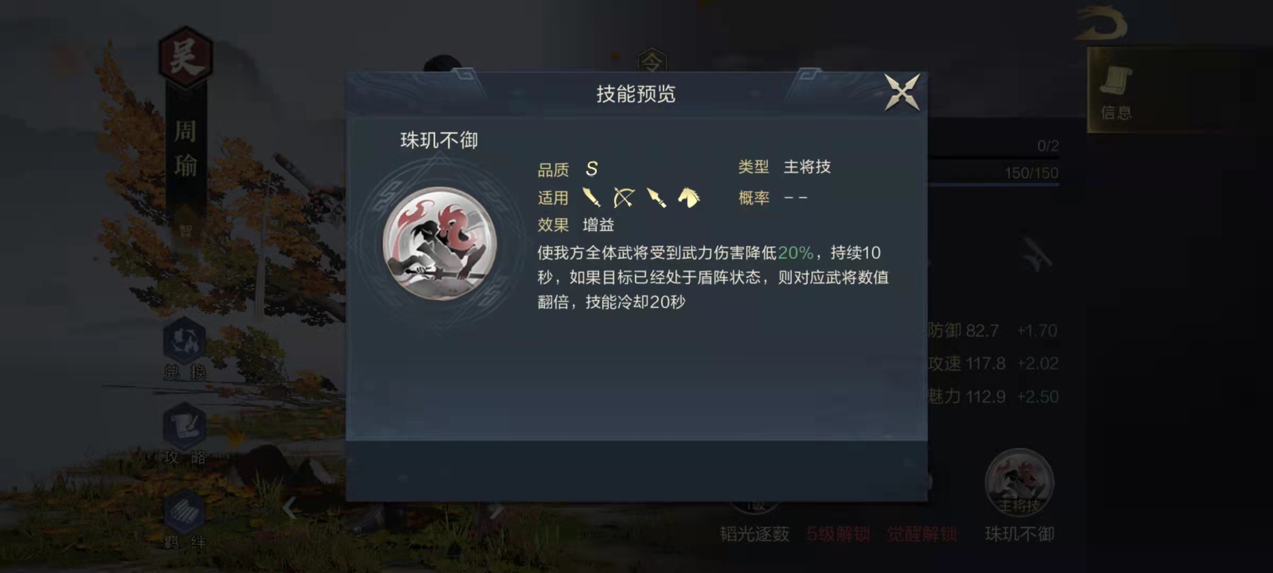Tap the 觉醒解锁 locked skill label
1273x573 pixels.
[922, 534]
